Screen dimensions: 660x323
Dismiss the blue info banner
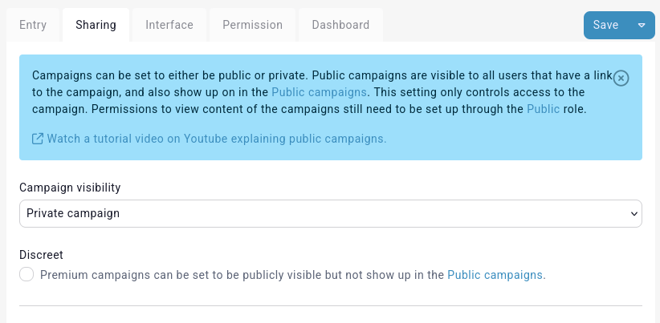pos(621,78)
